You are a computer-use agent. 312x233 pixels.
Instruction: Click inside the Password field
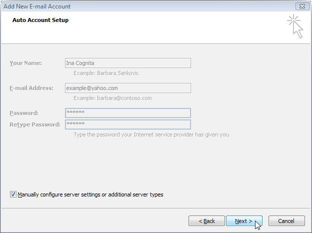pos(128,113)
